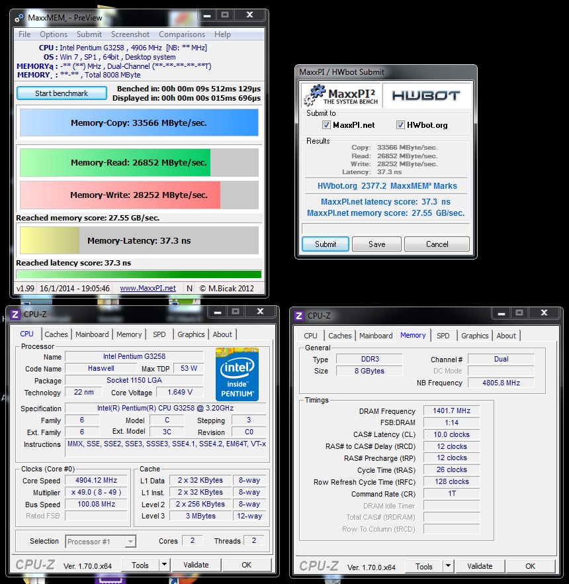569x584 pixels.
Task: Toggle the HWbot.org submit checkbox
Action: [400, 124]
